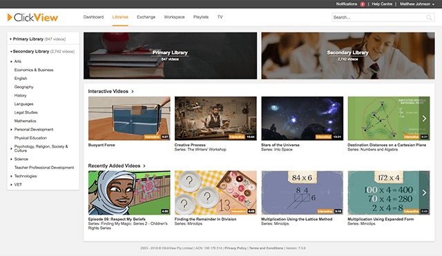
Task: Open the Buoyant Force video thumbnail
Action: 129,119
